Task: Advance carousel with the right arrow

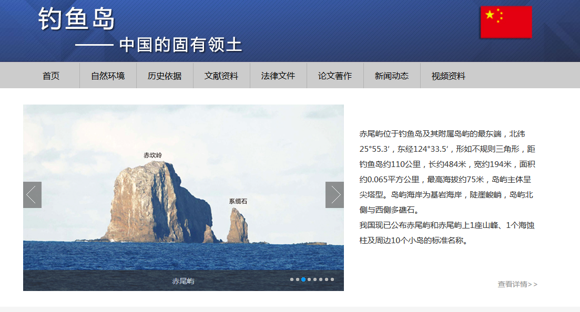Action: click(334, 195)
